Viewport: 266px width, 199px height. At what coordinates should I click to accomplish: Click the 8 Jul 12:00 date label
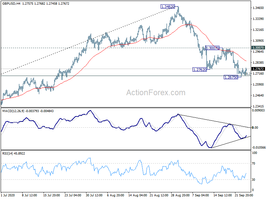[x=29, y=195]
